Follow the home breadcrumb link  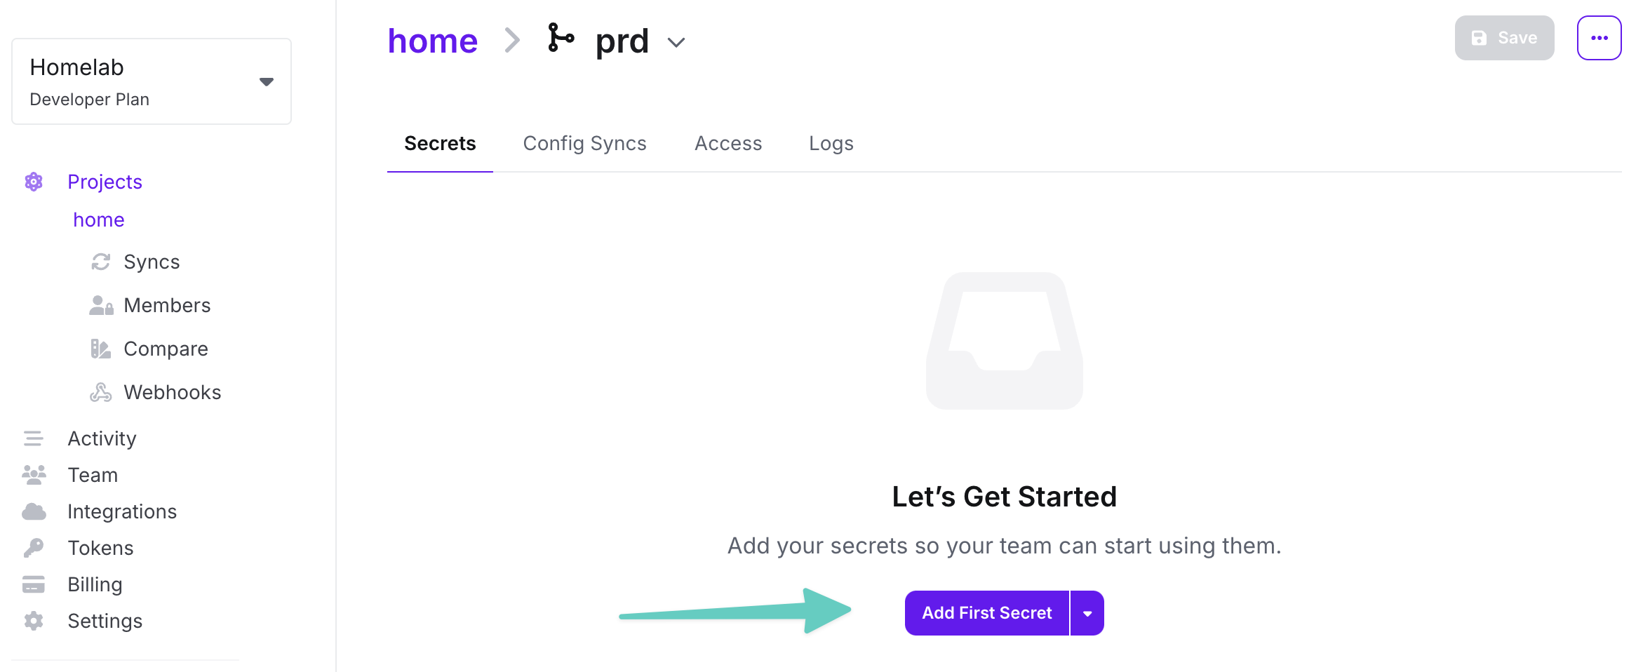(433, 41)
